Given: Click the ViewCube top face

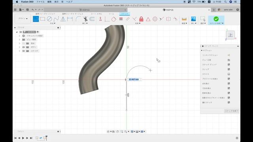Looking at the screenshot, I should pos(230,35).
